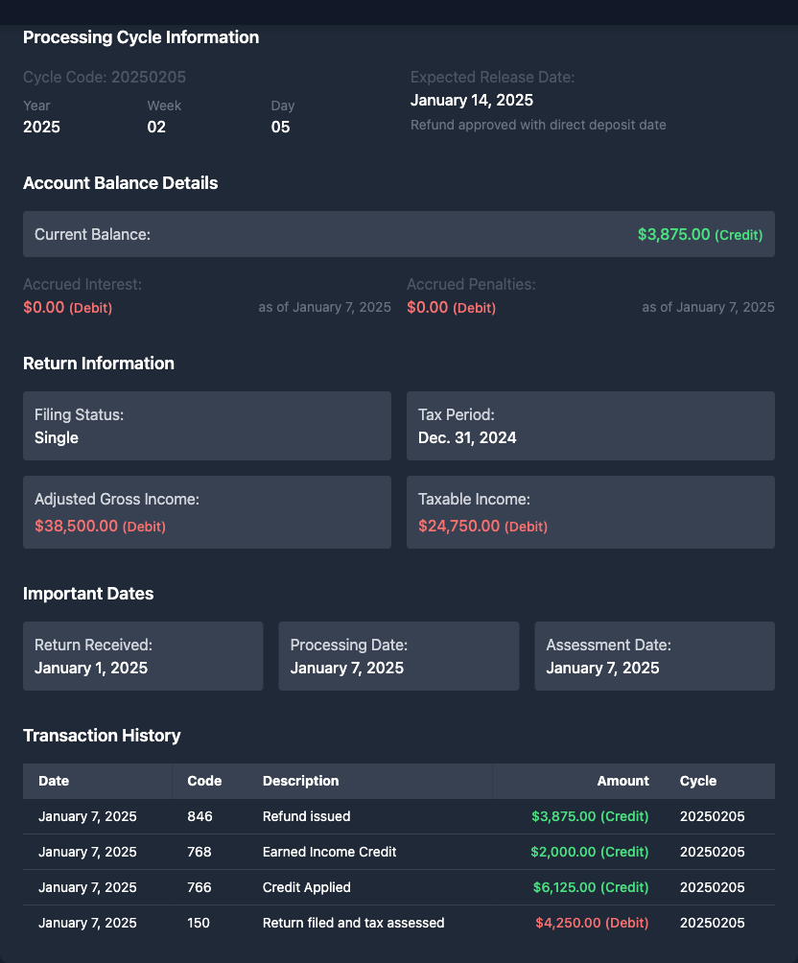Click the Description column header
Screen dimensions: 798x963
(x=300, y=781)
